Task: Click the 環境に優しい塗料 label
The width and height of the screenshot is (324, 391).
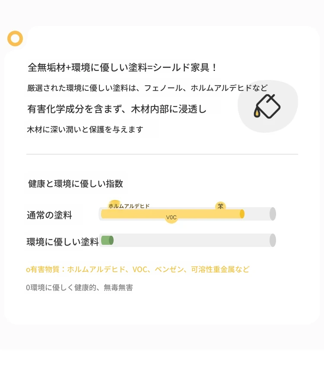Action: tap(63, 242)
